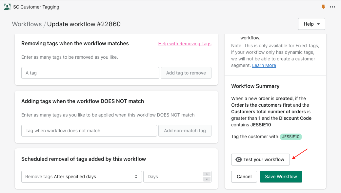Decrease the Days value with down arrow
Image resolution: width=341 pixels, height=193 pixels.
(207, 179)
